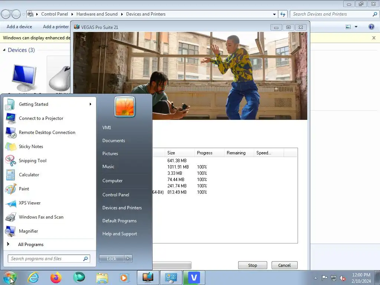Show hidden tray icons arrow
Viewport: 380px width, 285px height.
coord(315,278)
